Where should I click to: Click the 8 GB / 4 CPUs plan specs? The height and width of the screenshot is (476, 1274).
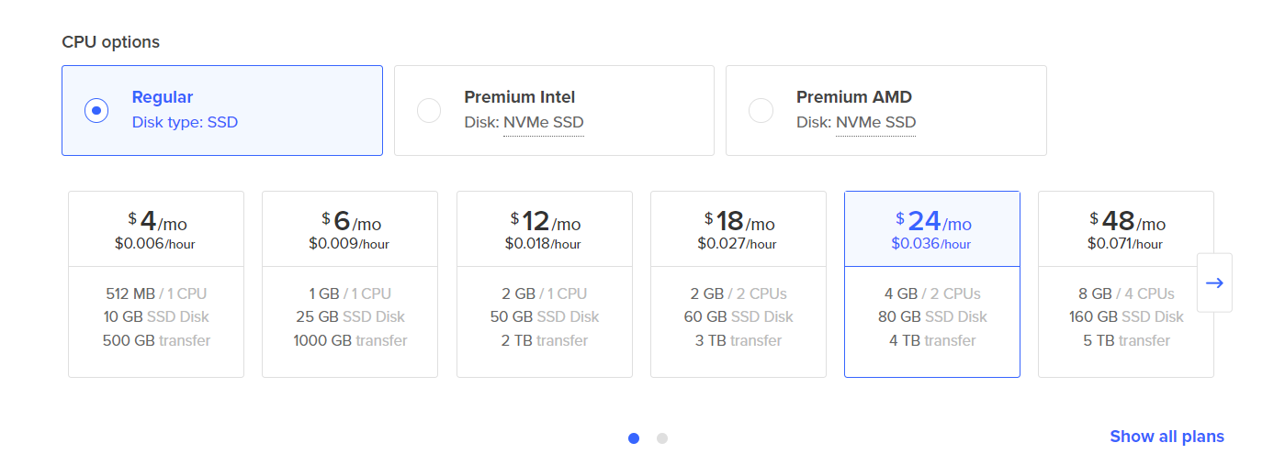[1126, 294]
